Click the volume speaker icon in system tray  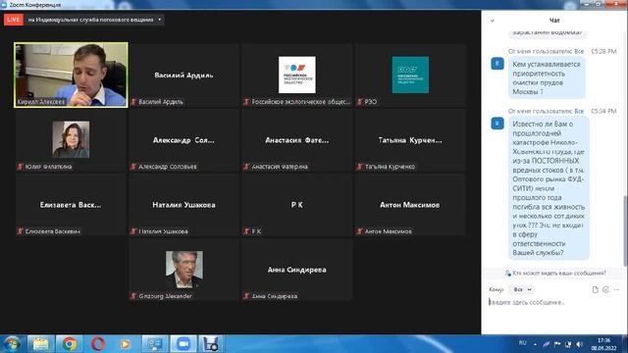click(x=579, y=344)
